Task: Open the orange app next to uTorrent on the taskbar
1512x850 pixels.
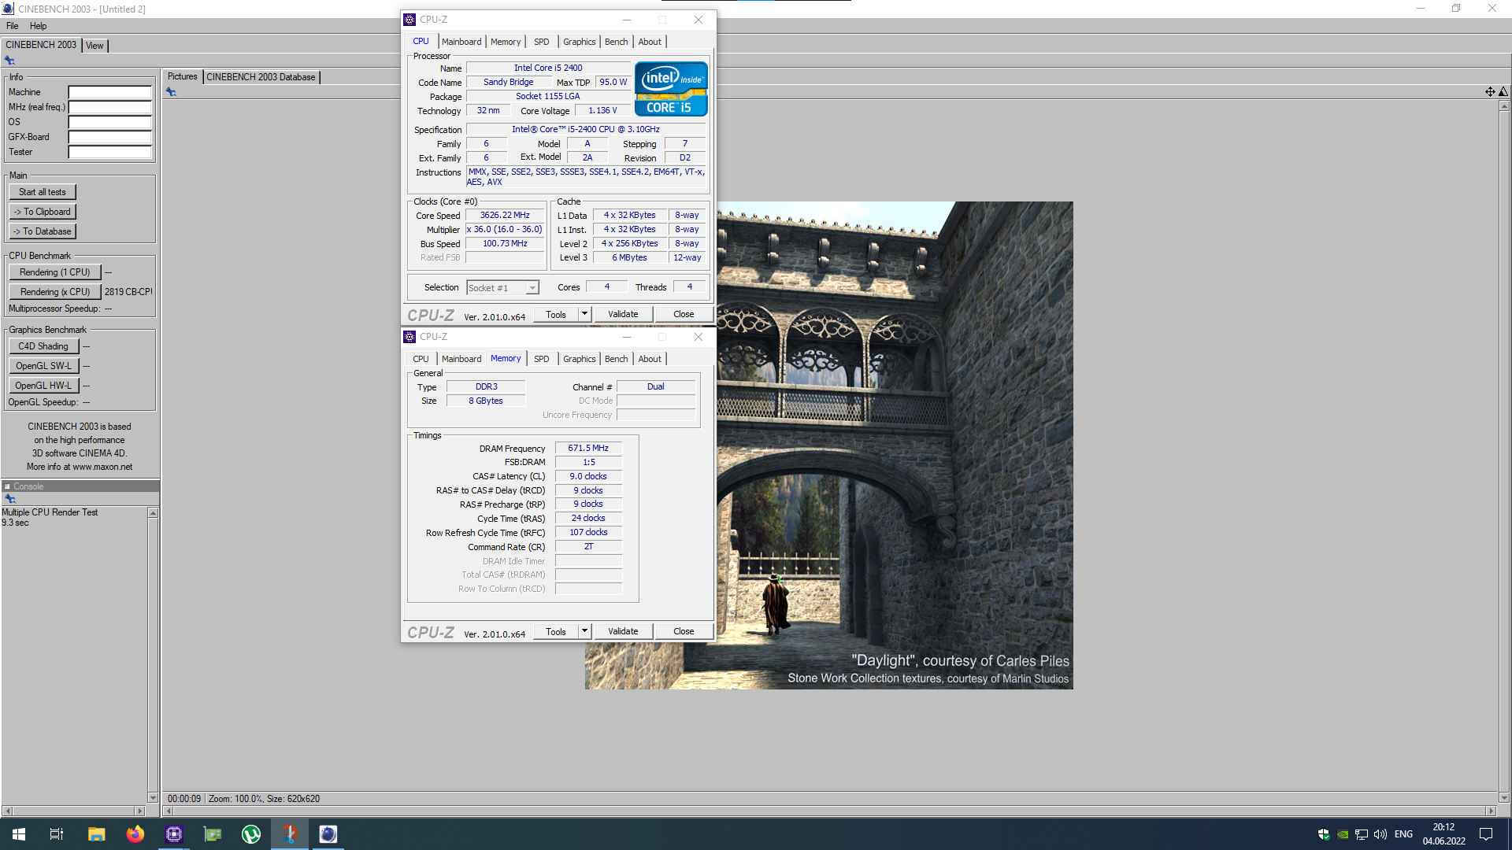Action: (290, 834)
